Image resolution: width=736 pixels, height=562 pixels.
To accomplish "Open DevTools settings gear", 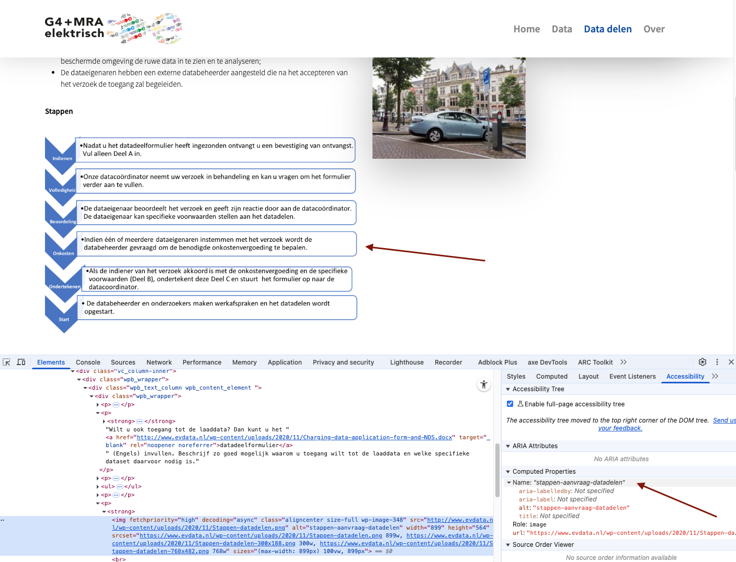I will [x=703, y=362].
